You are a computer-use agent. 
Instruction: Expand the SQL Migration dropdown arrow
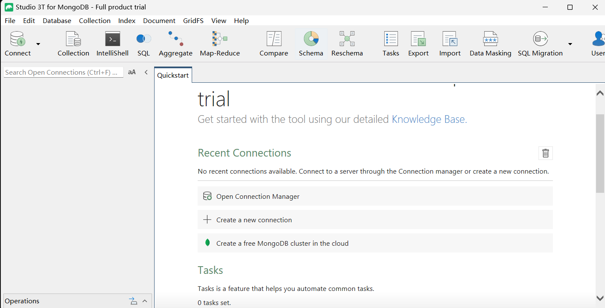[570, 44]
